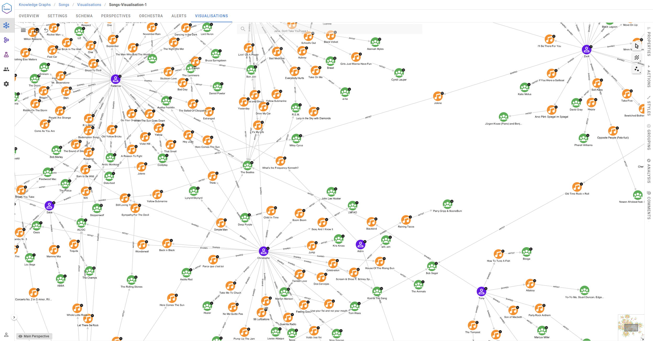Open the connected-circles sidebar icon

pos(6,40)
